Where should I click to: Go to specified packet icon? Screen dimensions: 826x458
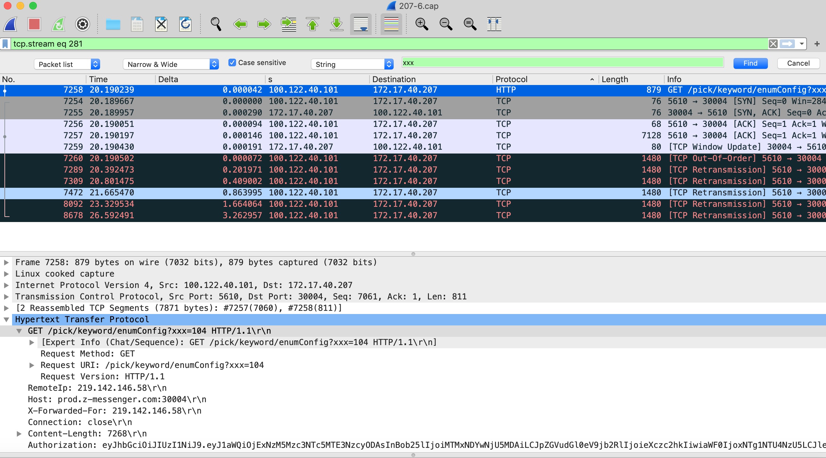click(x=288, y=24)
